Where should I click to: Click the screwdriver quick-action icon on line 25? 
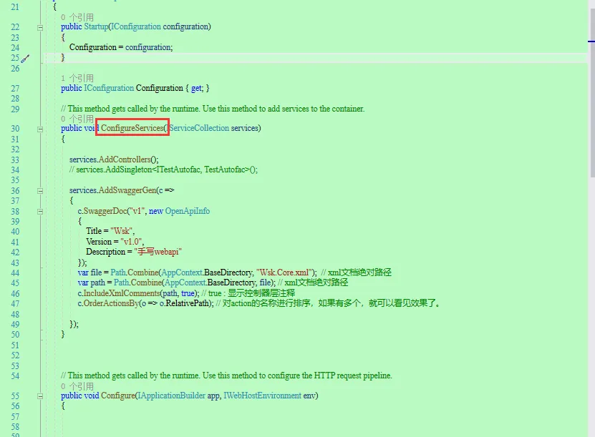[25, 59]
